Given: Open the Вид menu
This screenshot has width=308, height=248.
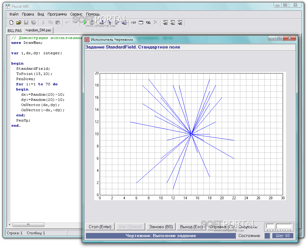Looking at the screenshot, I should pyautogui.click(x=41, y=14).
